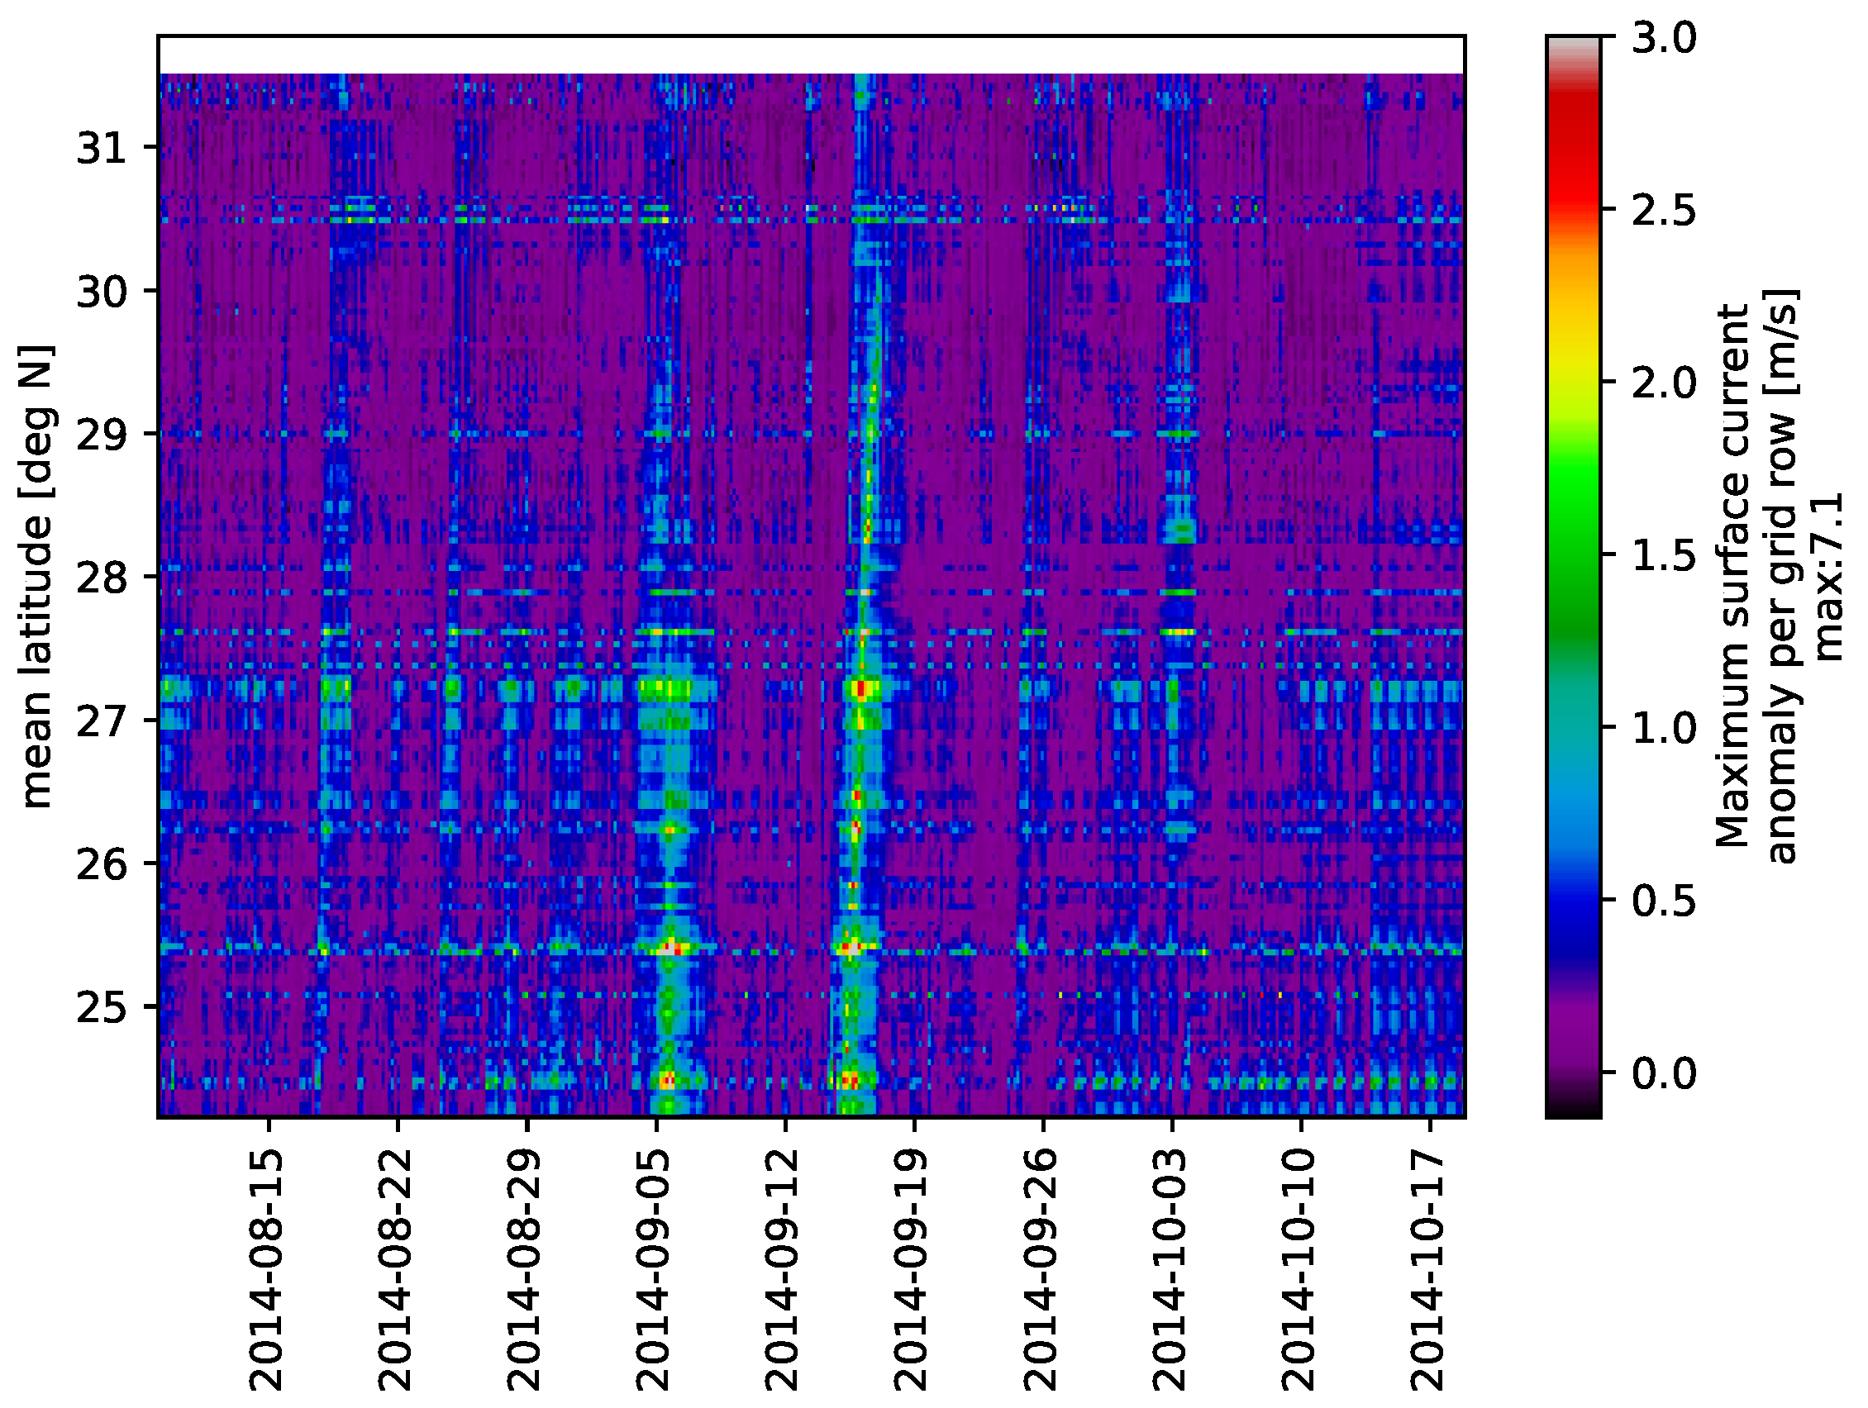This screenshot has height=1408, width=1868.
Task: Select the 2014-10-17 x-axis label
Action: point(1429,1270)
